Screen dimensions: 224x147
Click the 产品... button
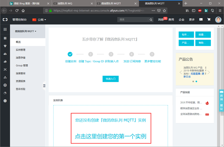[x=186, y=43]
